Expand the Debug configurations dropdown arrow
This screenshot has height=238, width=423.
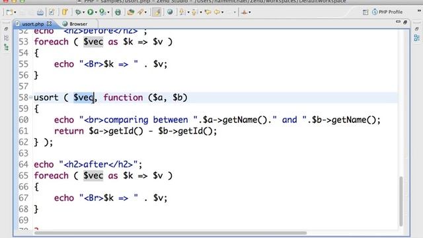(x=84, y=13)
